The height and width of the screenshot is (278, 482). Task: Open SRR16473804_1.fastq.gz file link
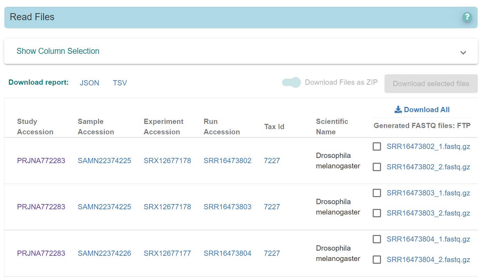point(429,239)
